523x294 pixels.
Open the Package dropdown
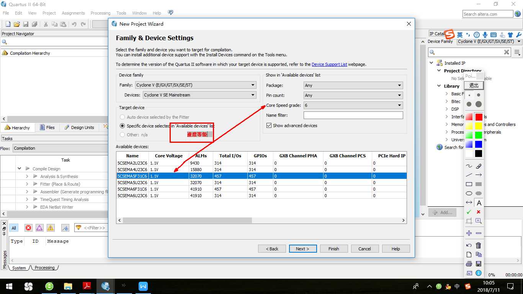pos(353,85)
